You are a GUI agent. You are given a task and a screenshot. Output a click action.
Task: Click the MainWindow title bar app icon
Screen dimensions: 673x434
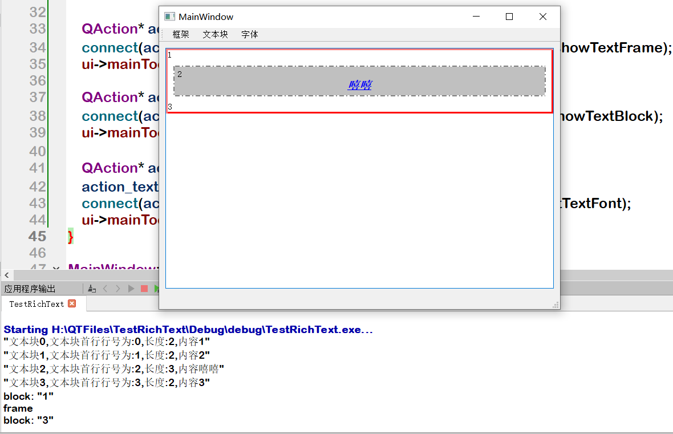169,17
